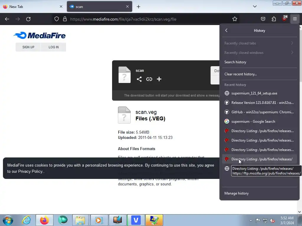Bookmark this page with the star icon
The height and width of the screenshot is (226, 302).
[x=234, y=19]
